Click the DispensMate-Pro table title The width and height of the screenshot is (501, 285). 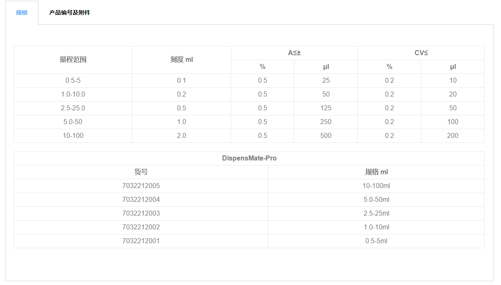[249, 158]
